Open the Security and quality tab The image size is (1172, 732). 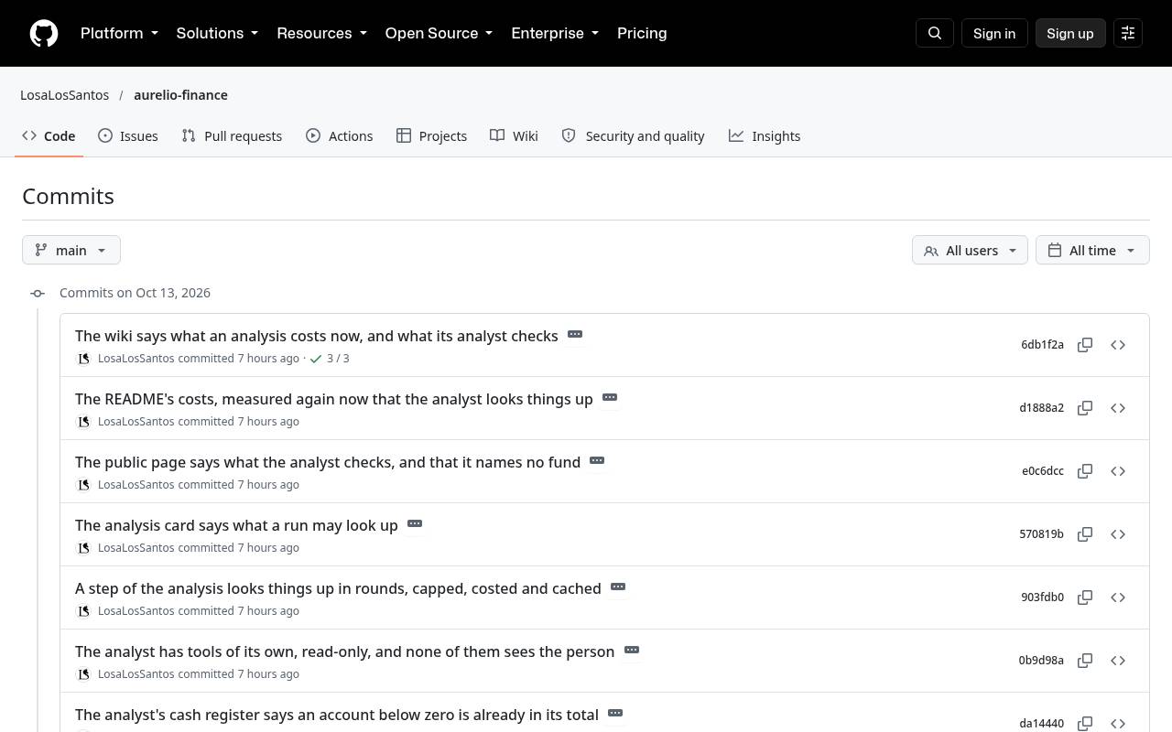click(633, 135)
